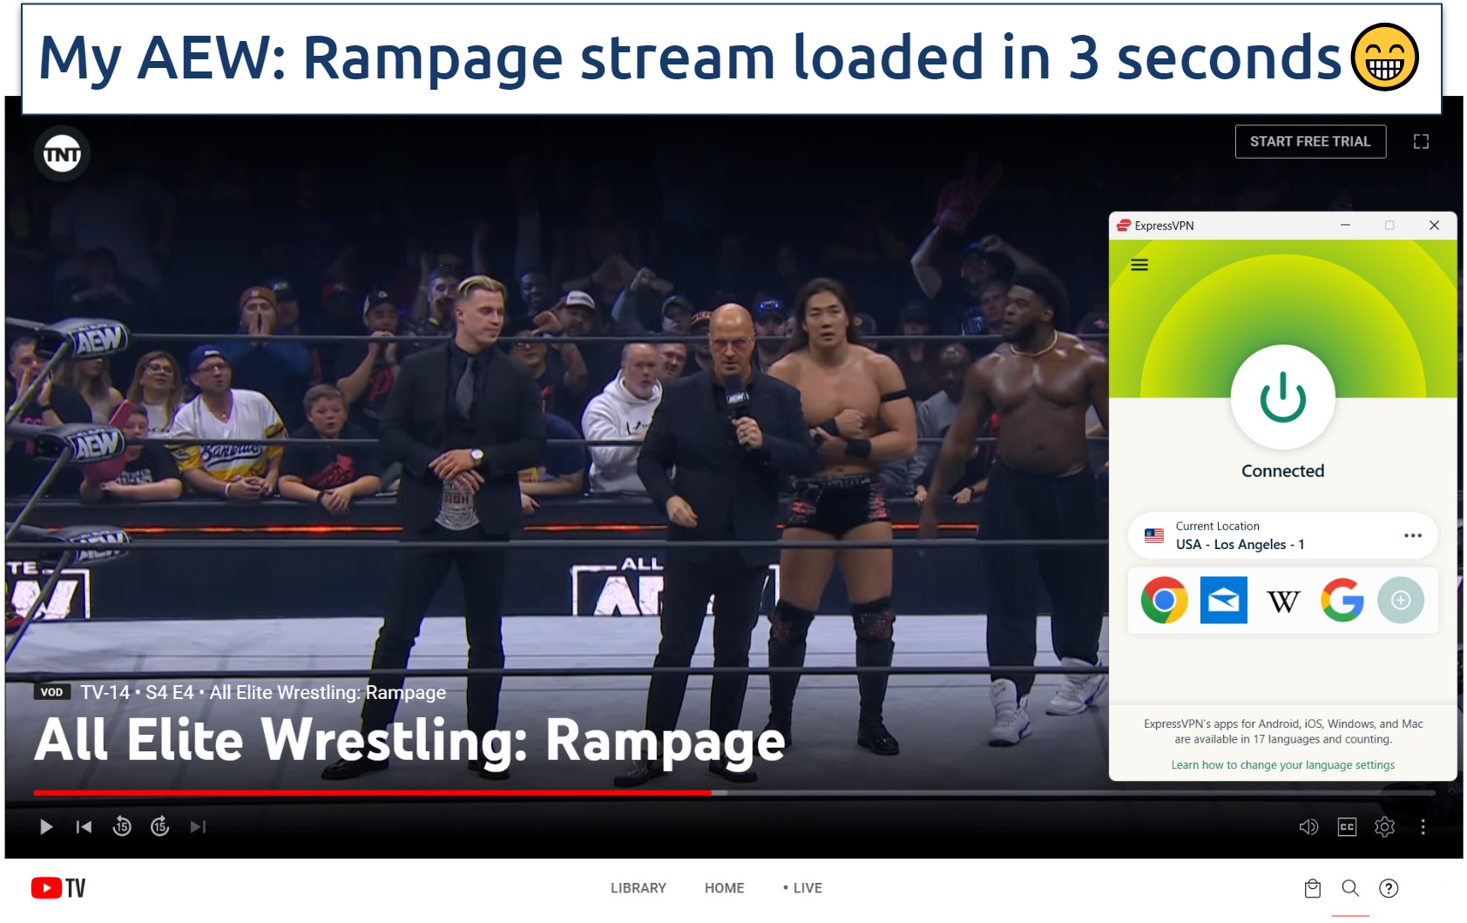Click the TNT channel logo

[62, 154]
